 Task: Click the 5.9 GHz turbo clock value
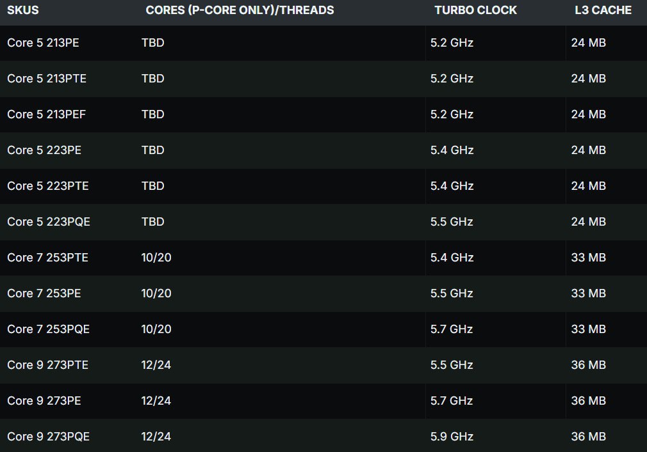(452, 437)
